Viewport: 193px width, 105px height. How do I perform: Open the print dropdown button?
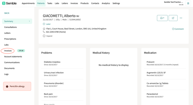(162, 18)
